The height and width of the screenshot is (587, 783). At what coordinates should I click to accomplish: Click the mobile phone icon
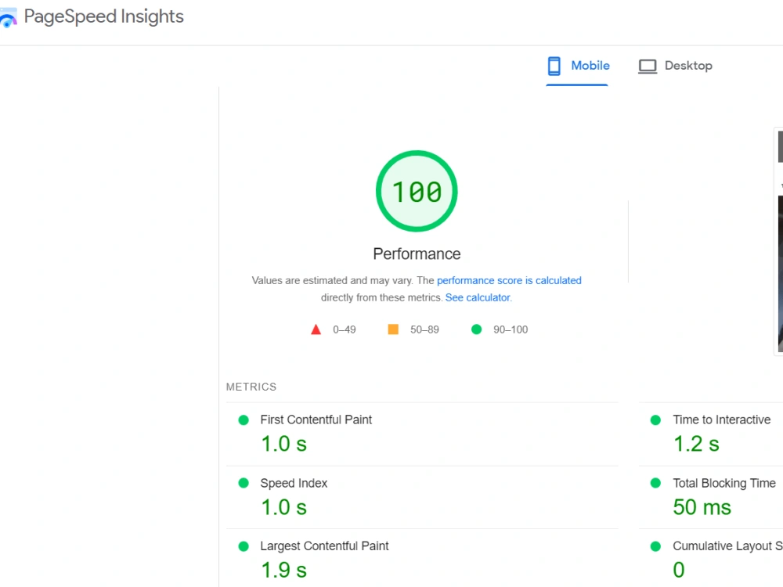click(554, 66)
